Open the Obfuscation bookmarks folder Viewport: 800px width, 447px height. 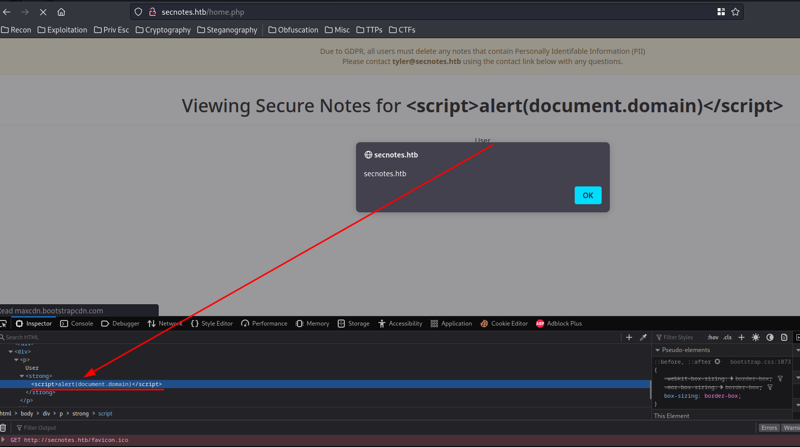293,30
